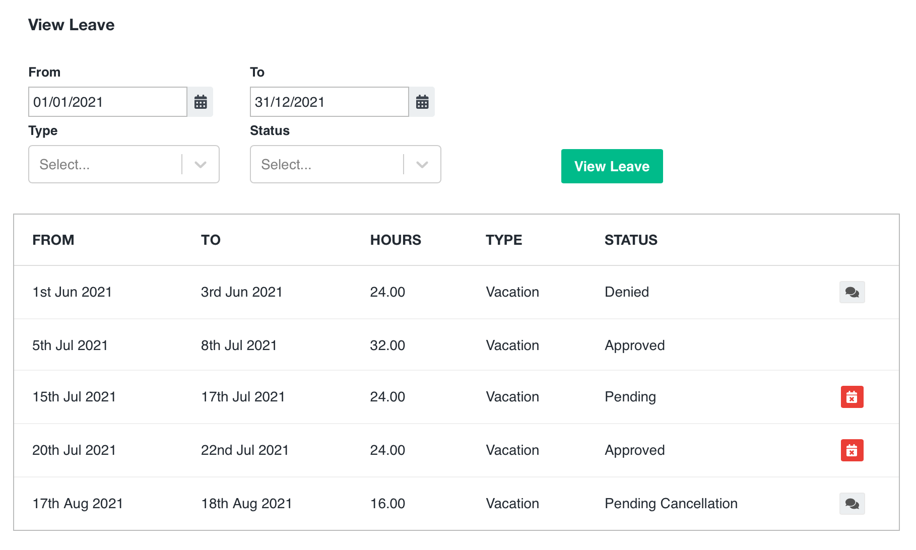The height and width of the screenshot is (550, 916).
Task: Open the From date calendar picker icon
Action: point(201,102)
